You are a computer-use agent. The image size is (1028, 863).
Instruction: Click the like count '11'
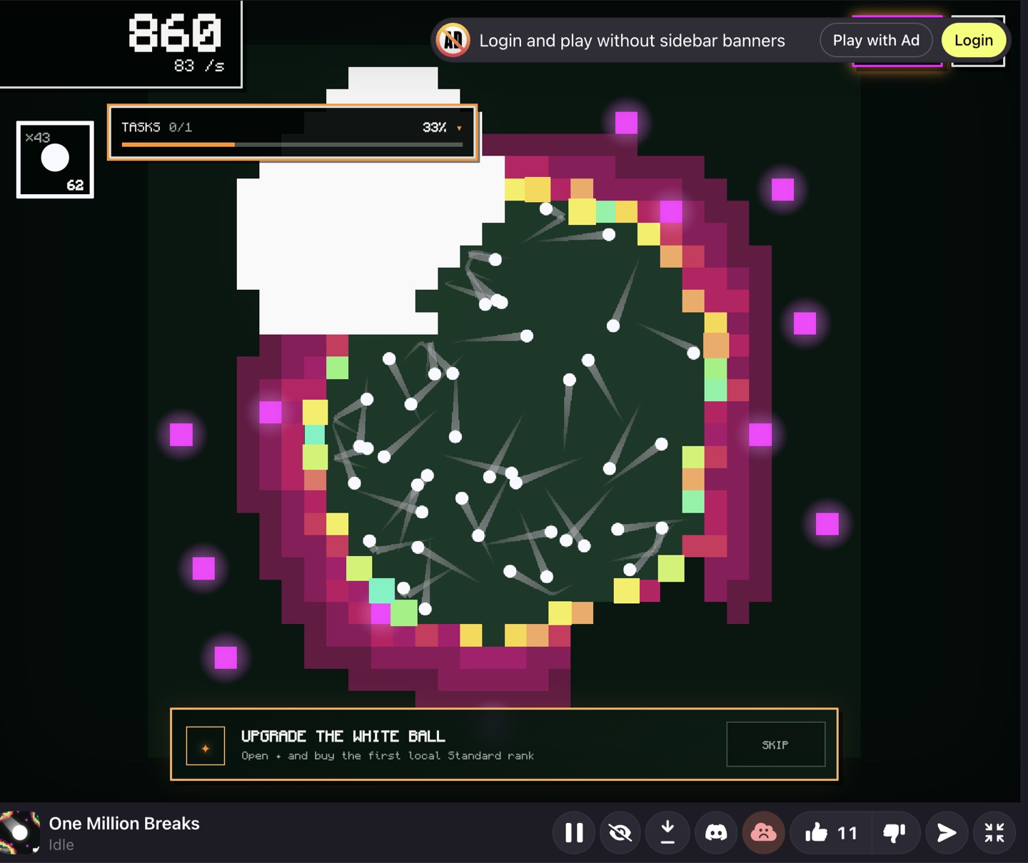[x=847, y=833]
